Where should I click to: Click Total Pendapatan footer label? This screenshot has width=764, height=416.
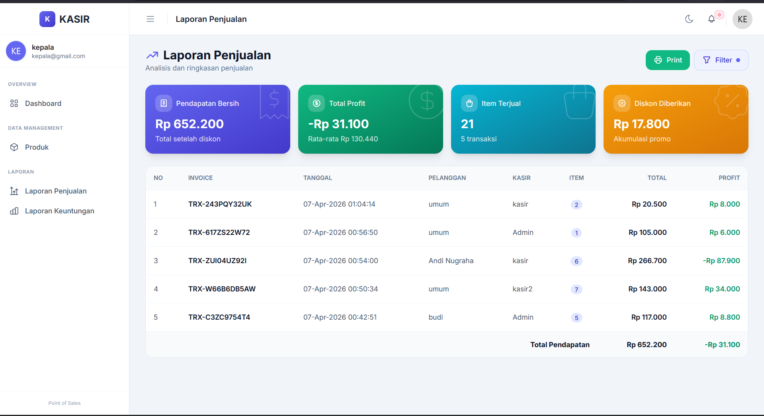[x=560, y=345]
